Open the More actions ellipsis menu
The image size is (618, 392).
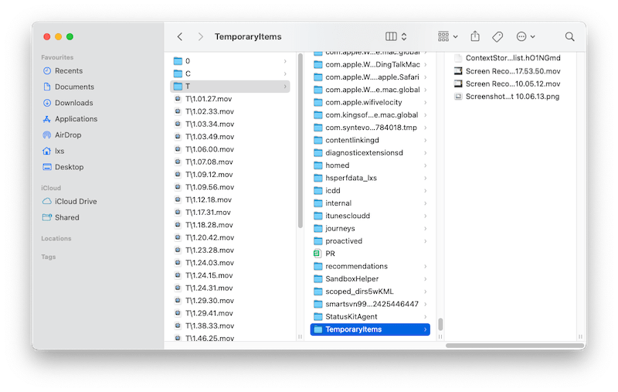[x=525, y=36]
